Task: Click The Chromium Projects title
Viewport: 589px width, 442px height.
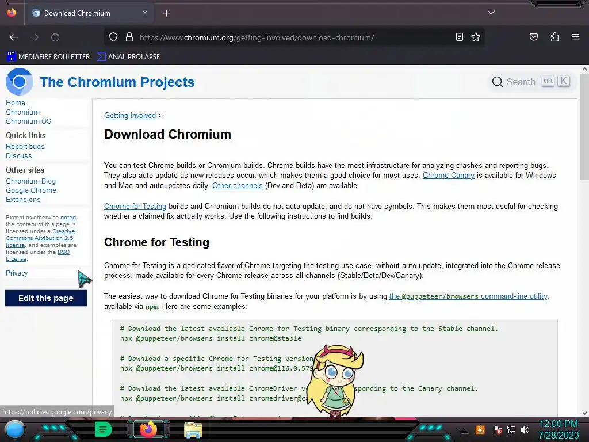Action: [117, 82]
